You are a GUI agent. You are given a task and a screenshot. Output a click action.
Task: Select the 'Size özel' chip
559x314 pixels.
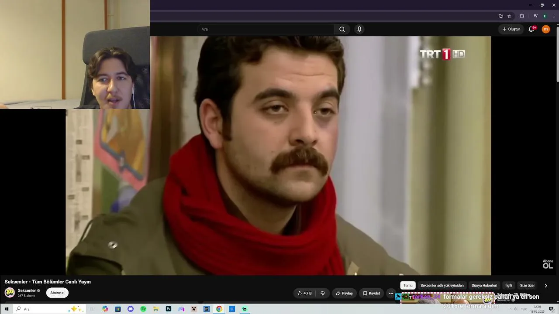tap(527, 286)
